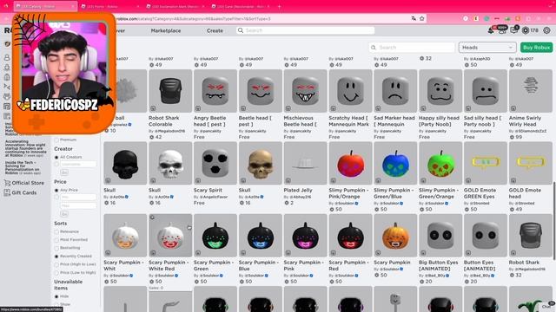Viewport: 556px width, 312px height.
Task: Select Hide under Unavailable Items
Action: 56,296
